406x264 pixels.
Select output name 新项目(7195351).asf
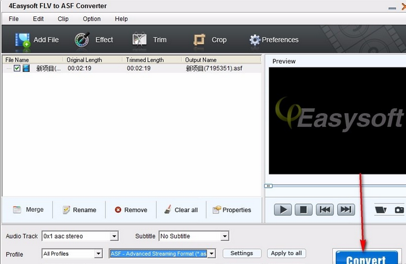[x=214, y=68]
